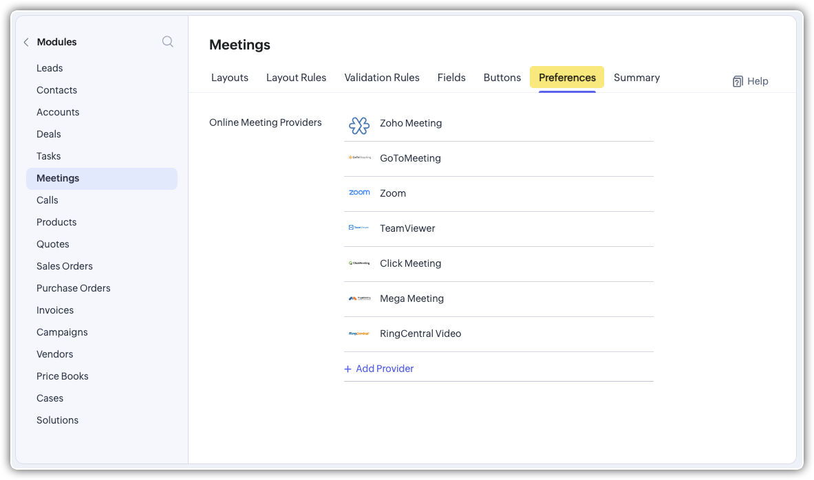The height and width of the screenshot is (480, 814).
Task: Open the Validation Rules tab
Action: pos(382,78)
